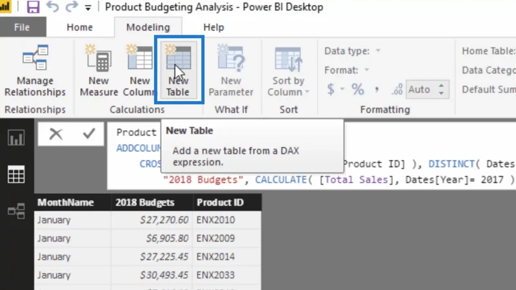Switch to Data view in sidebar
Viewport: 516px width, 290px height.
[16, 174]
